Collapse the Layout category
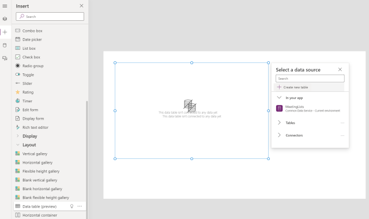369x219 pixels. pos(18,144)
